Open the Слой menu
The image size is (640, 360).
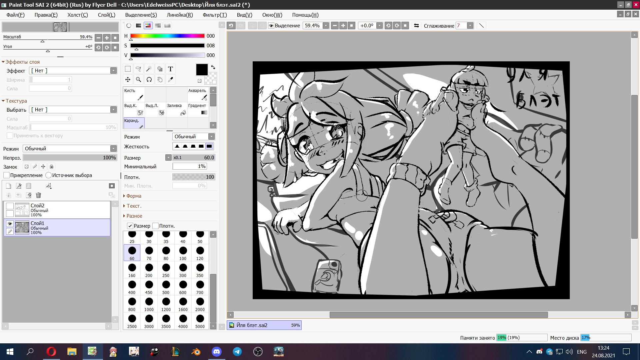tap(106, 15)
